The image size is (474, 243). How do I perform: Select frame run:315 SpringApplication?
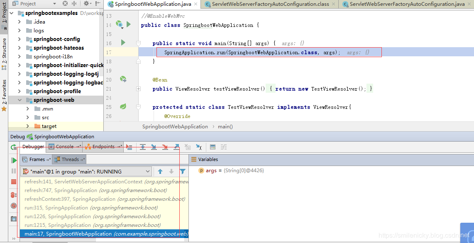(x=104, y=208)
